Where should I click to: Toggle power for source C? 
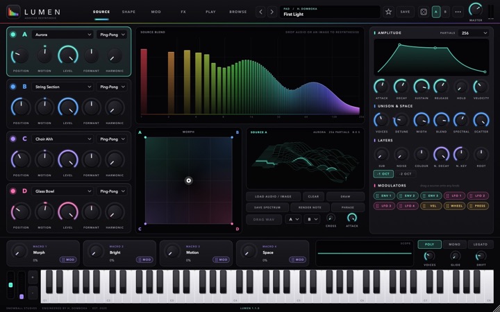tap(13, 139)
